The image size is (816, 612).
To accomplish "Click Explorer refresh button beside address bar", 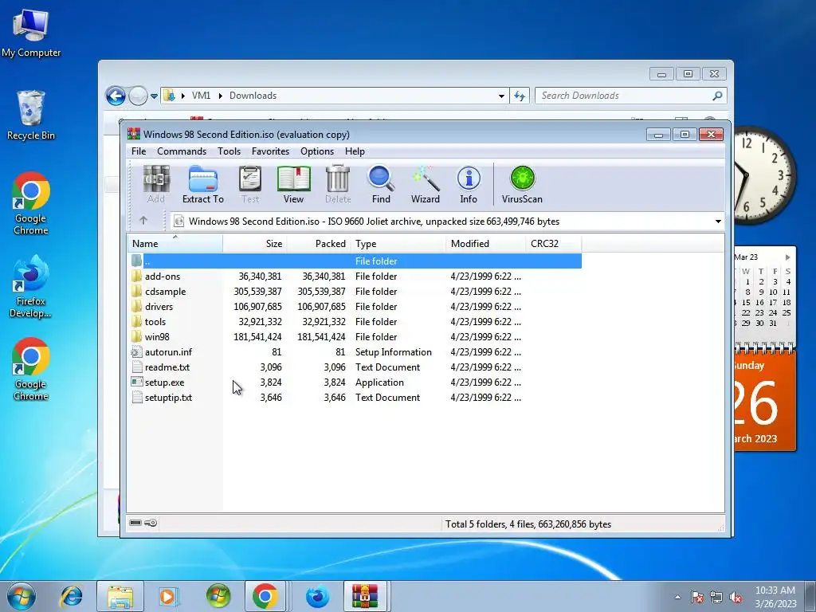I will (x=520, y=96).
